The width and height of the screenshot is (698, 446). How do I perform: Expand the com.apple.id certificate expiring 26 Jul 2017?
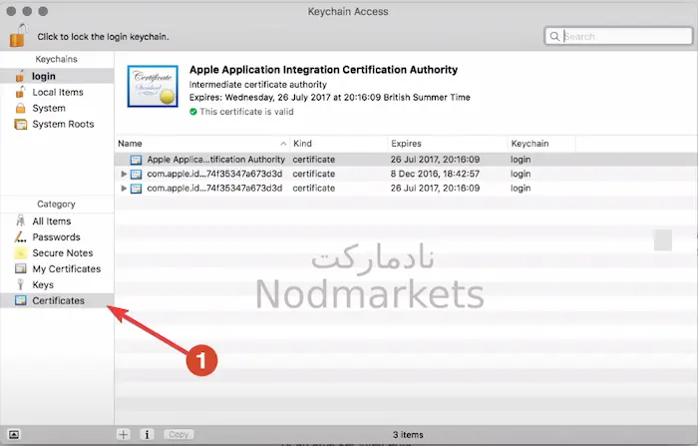pos(124,188)
